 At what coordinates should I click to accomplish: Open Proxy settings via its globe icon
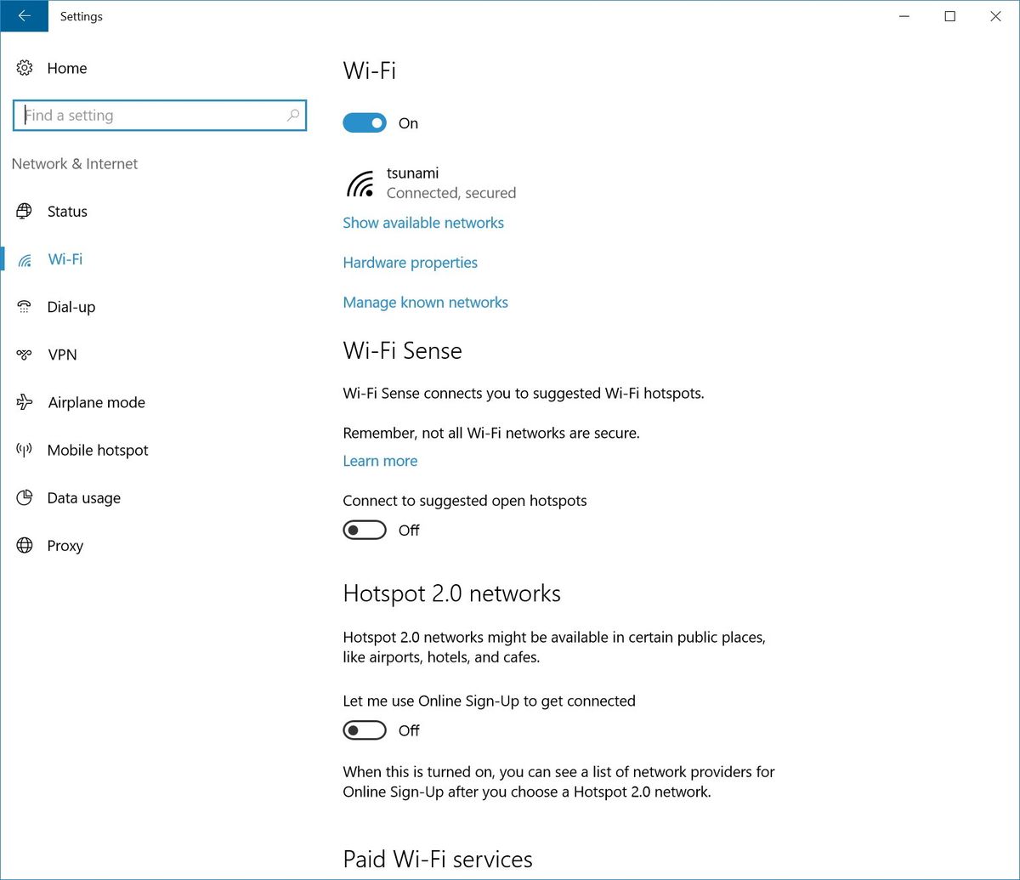point(25,545)
